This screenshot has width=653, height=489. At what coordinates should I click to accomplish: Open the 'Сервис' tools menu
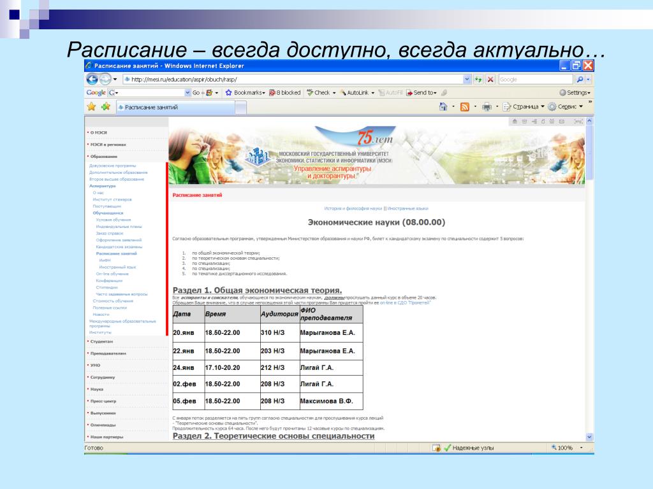[565, 107]
